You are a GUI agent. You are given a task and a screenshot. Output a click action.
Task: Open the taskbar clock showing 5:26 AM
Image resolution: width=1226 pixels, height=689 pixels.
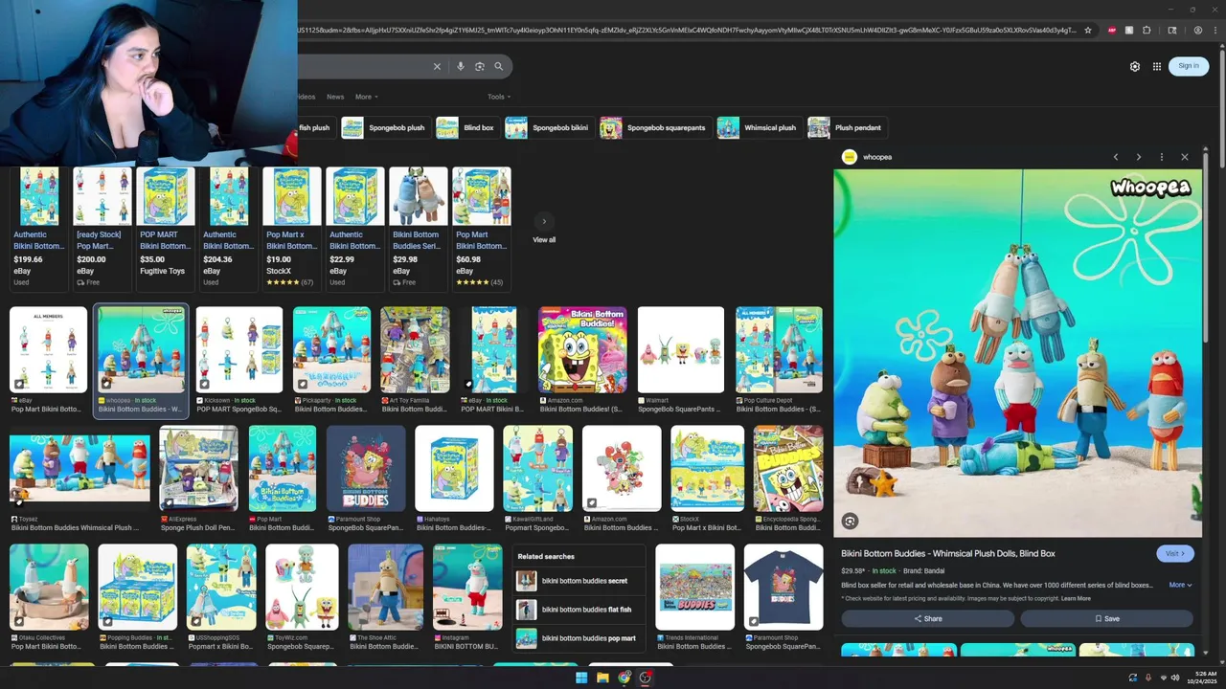pos(1203,678)
